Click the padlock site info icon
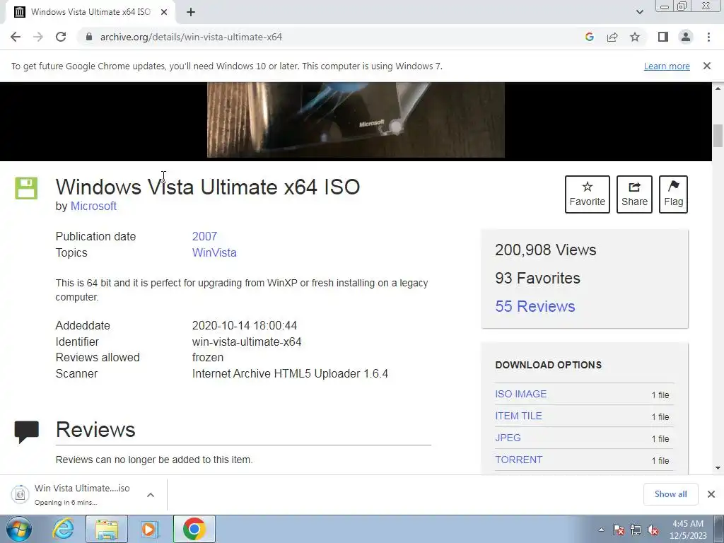 click(x=88, y=37)
